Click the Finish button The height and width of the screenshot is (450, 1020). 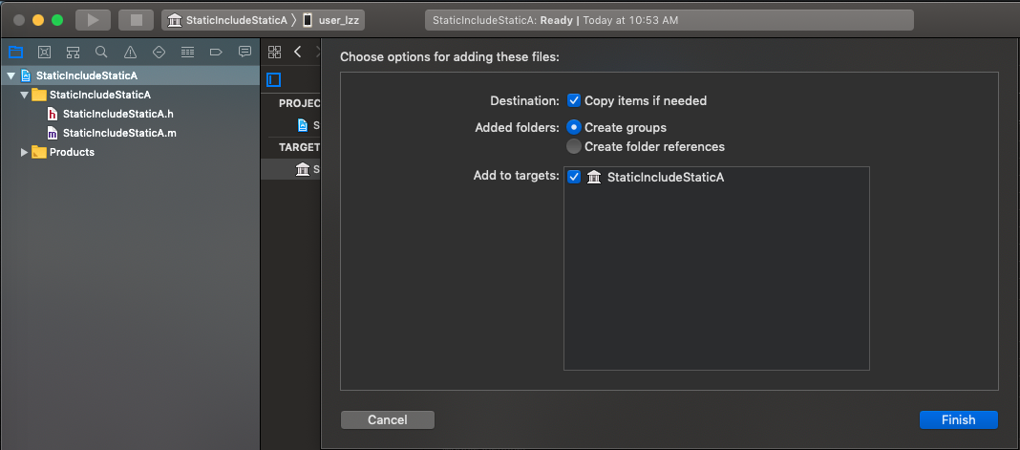(959, 420)
